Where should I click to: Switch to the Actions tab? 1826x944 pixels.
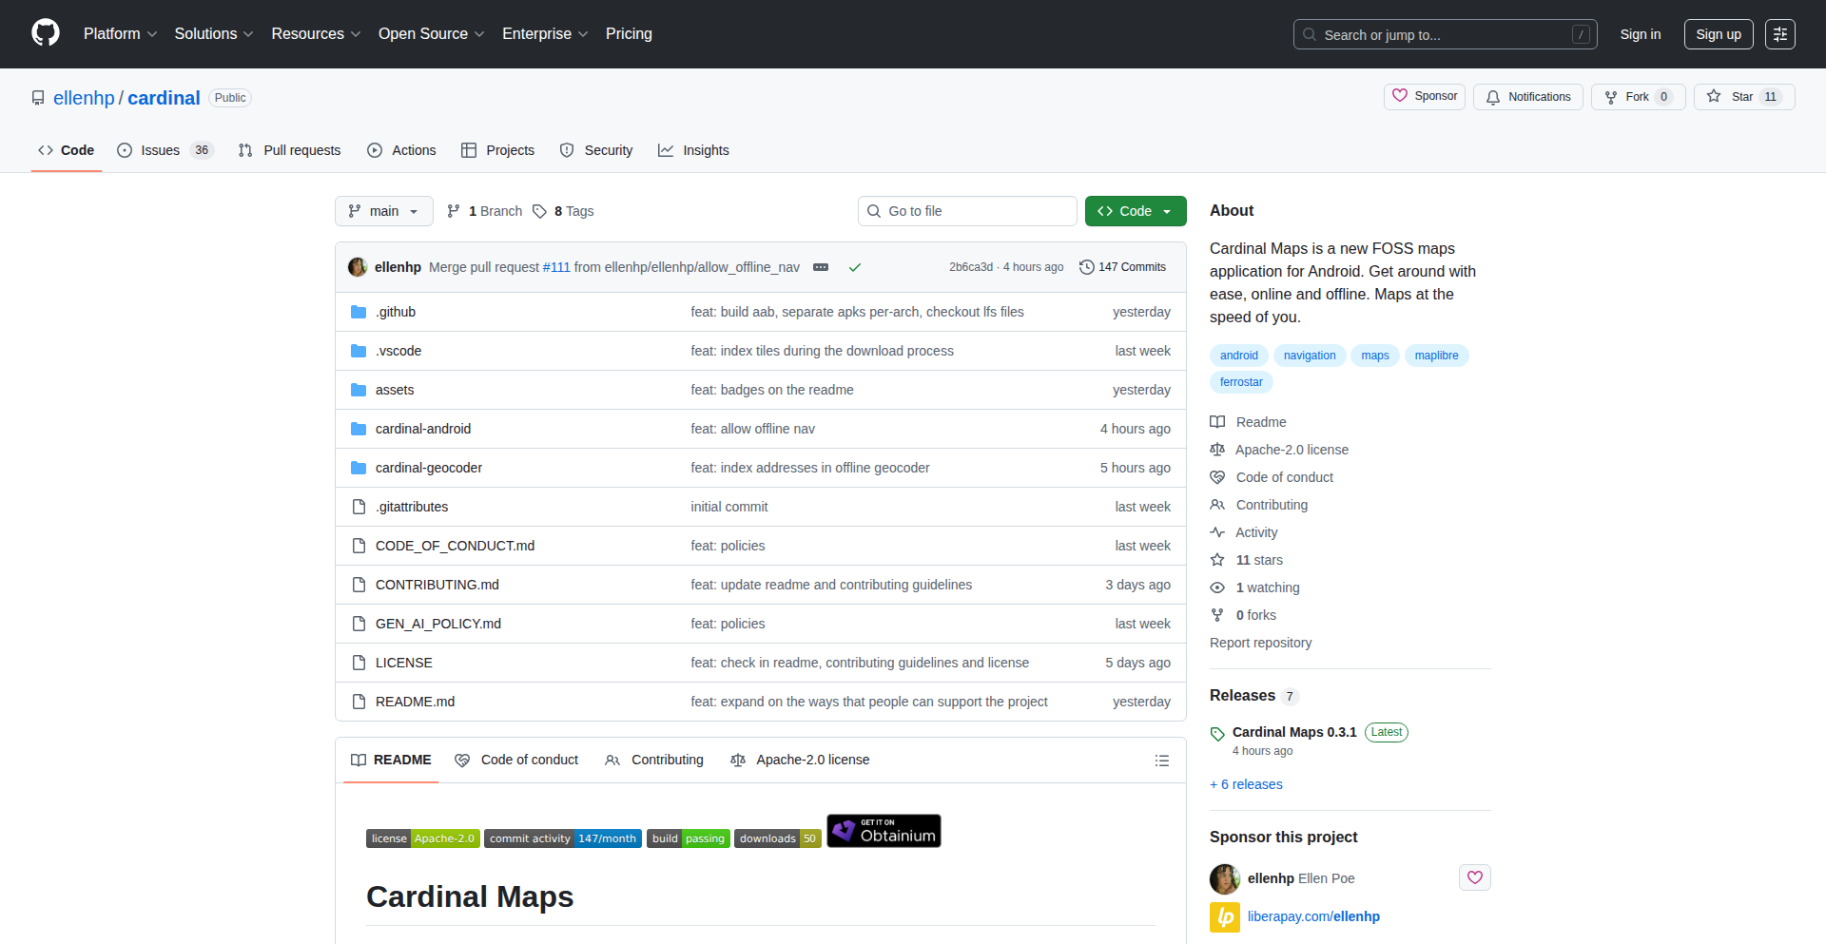(x=401, y=150)
